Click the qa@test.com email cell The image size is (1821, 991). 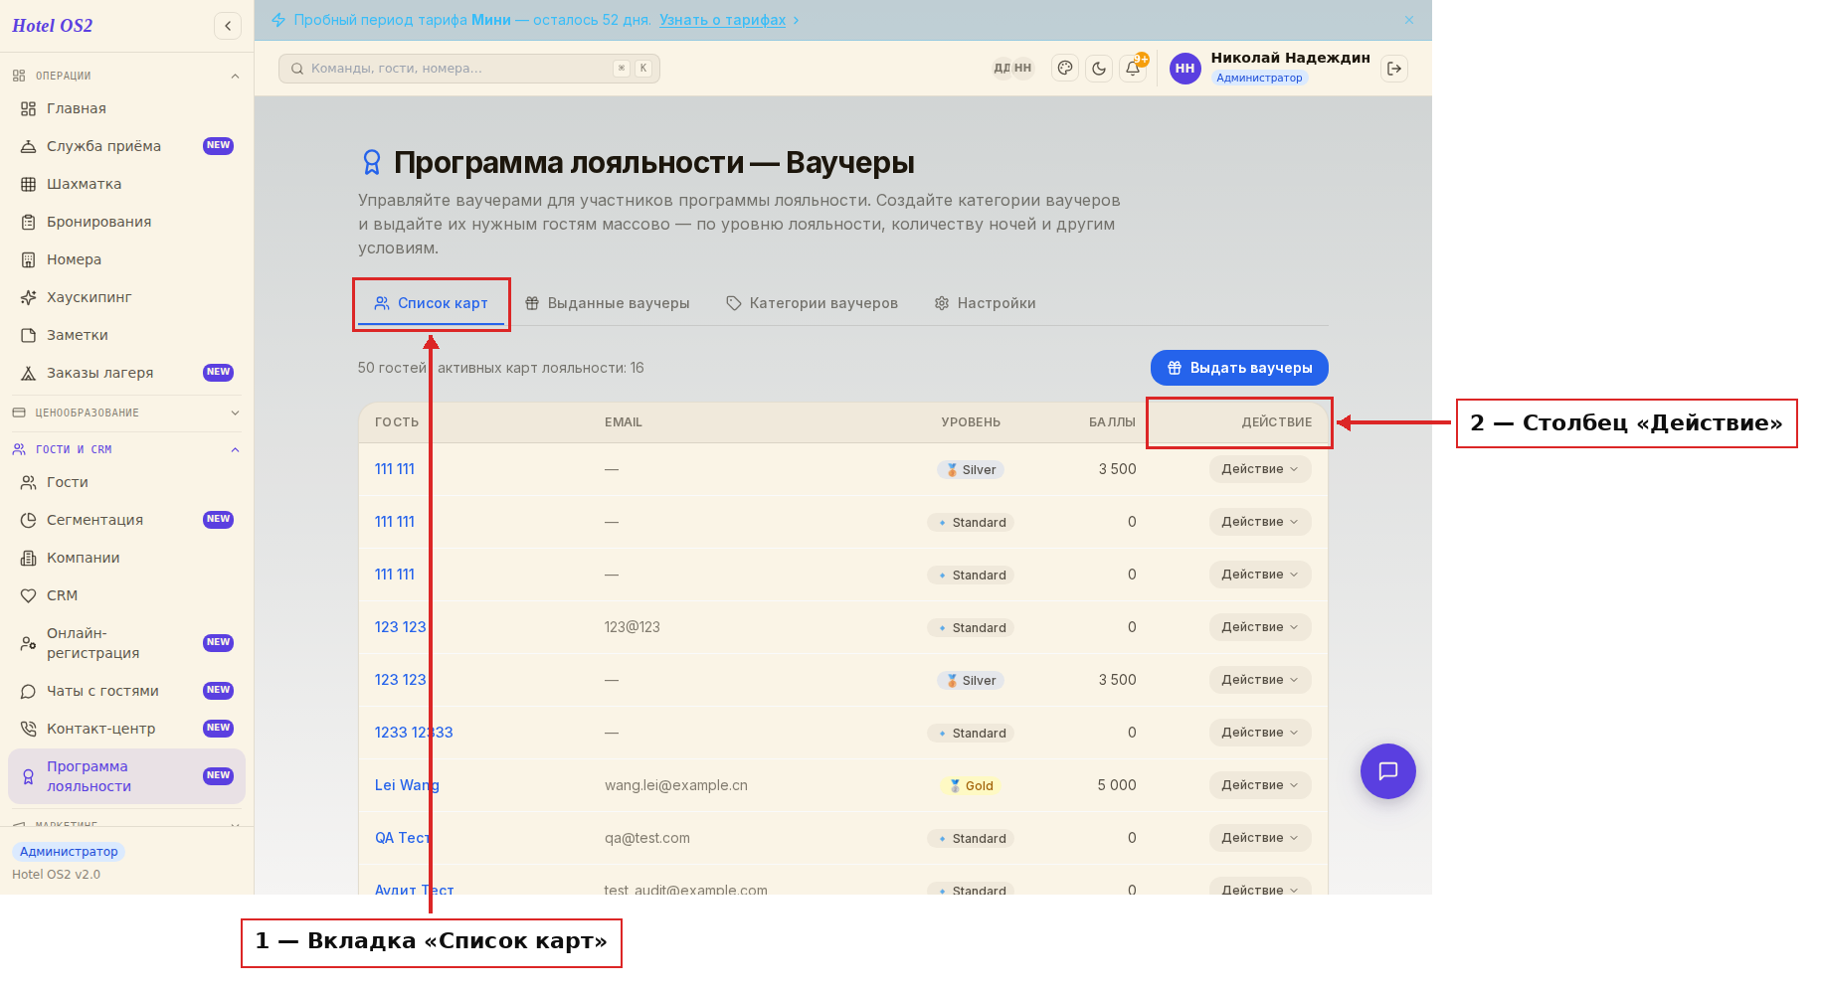(647, 838)
